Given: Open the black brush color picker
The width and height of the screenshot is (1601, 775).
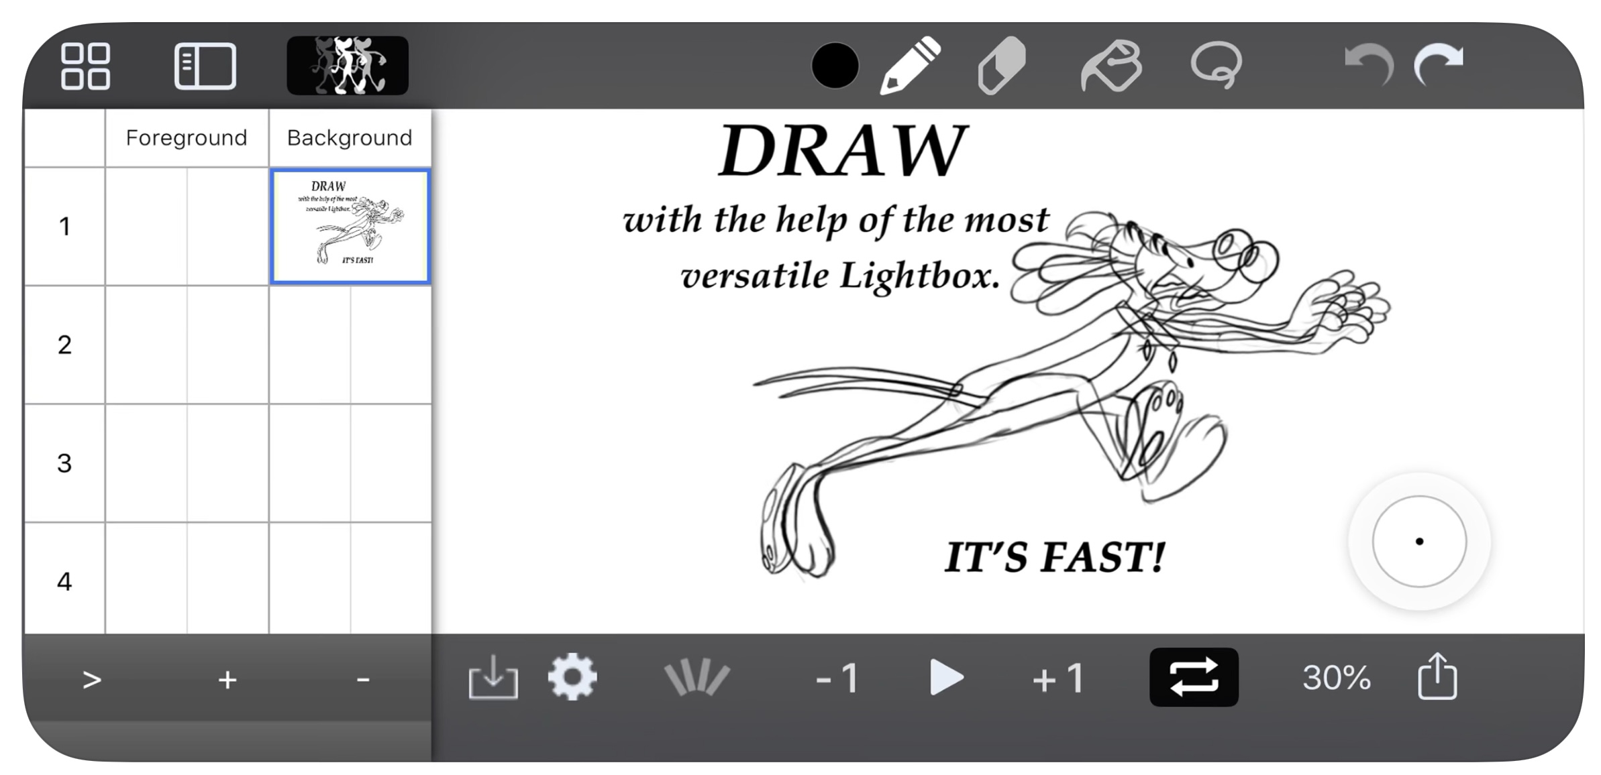Looking at the screenshot, I should point(834,66).
